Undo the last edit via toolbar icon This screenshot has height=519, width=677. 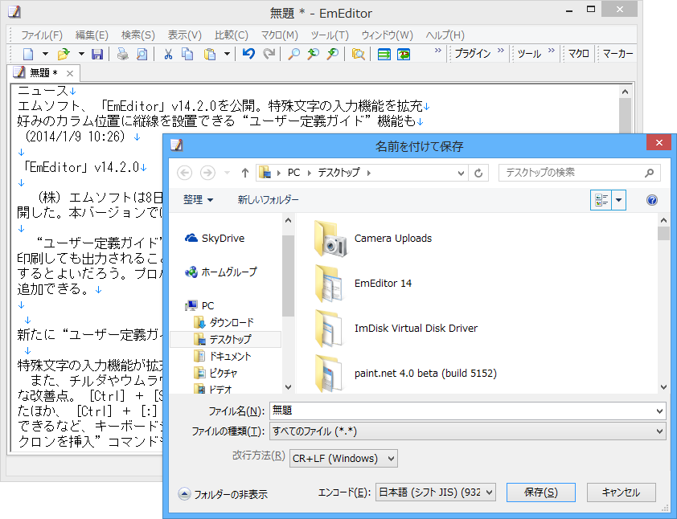click(249, 54)
